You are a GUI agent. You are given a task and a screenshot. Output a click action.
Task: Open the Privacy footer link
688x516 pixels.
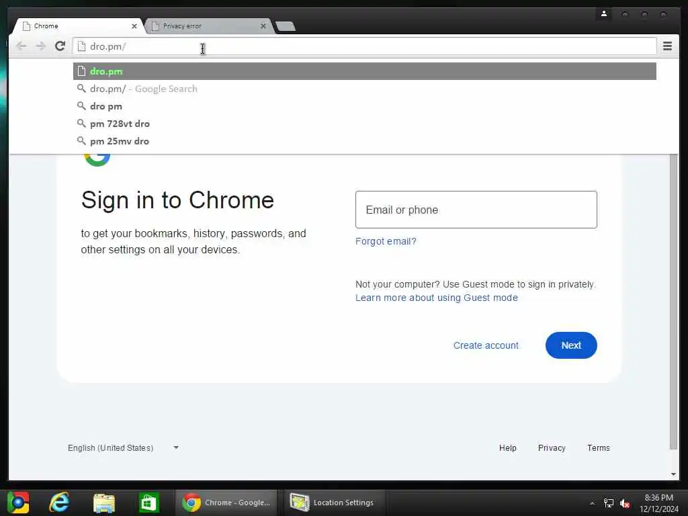tap(552, 448)
